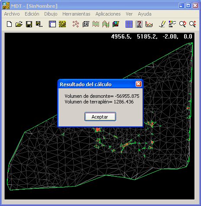Click the colored 3D surface icon
Viewport: 201px width, 206px height.
(116, 24)
